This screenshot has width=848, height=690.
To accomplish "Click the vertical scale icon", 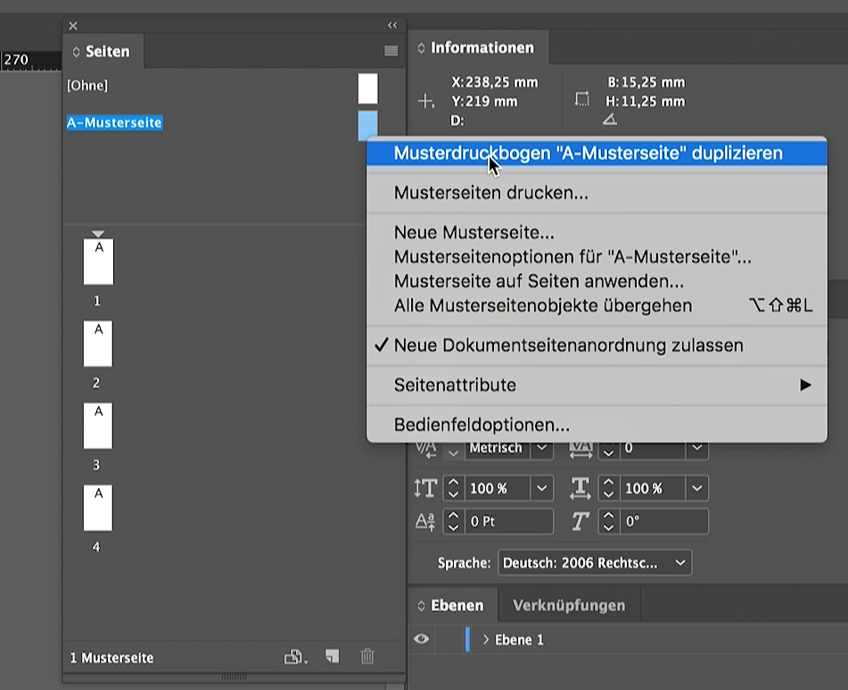I will click(425, 489).
